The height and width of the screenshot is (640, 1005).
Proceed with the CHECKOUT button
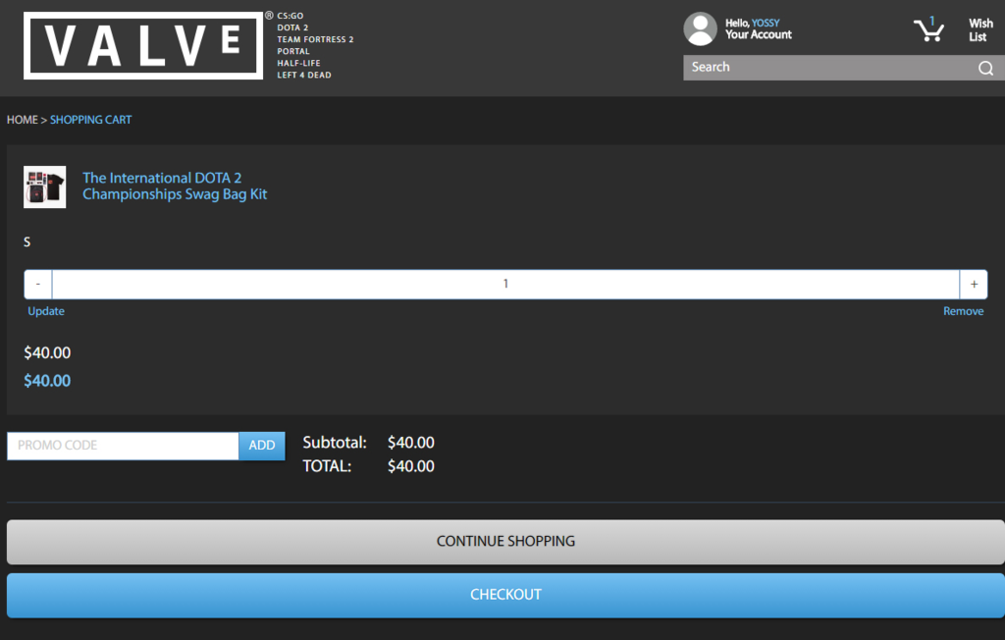tap(505, 595)
